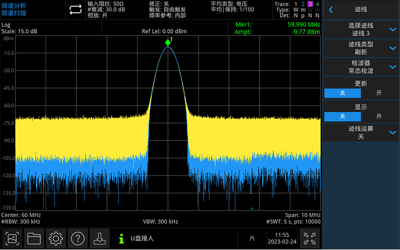Image resolution: width=400 pixels, height=250 pixels.
Task: Click the highlighted Trace 3 indicator
Action: click(x=309, y=4)
